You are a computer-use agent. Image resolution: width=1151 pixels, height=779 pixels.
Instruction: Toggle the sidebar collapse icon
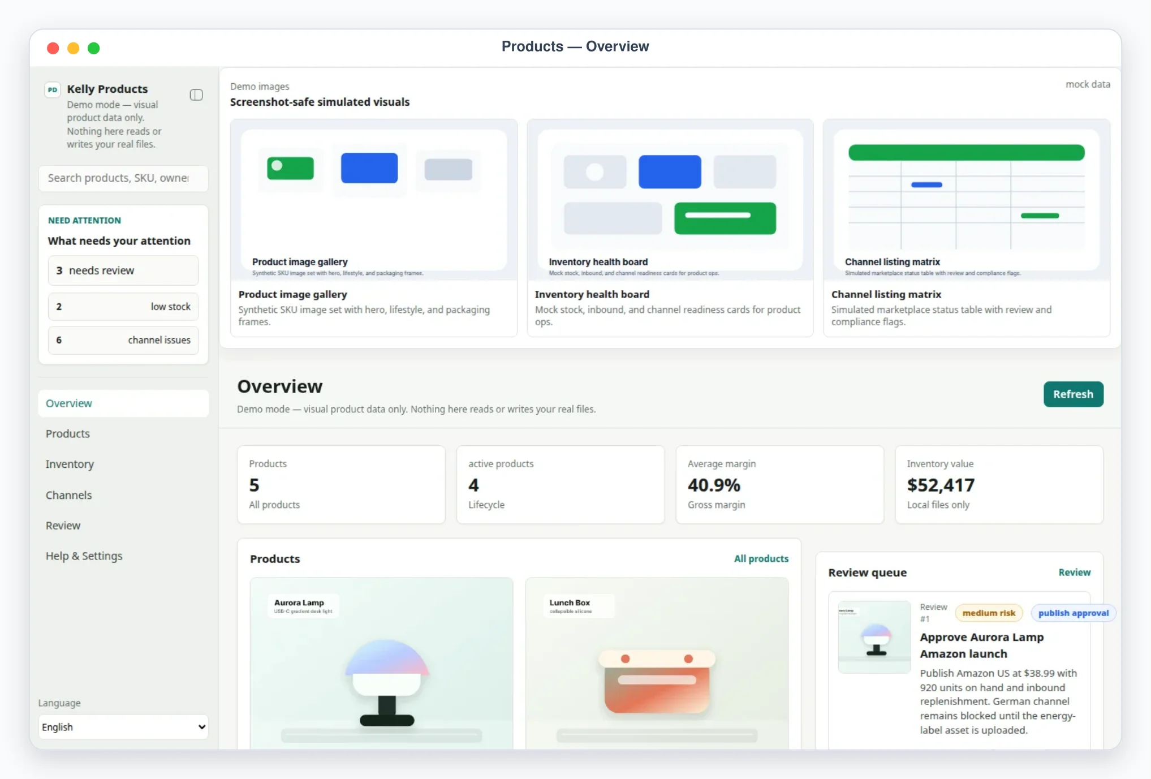click(196, 94)
